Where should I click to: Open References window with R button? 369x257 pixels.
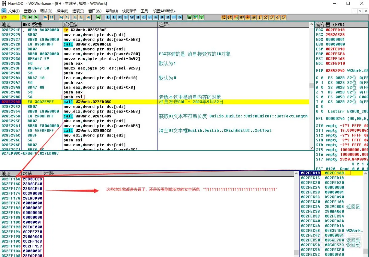click(168, 17)
